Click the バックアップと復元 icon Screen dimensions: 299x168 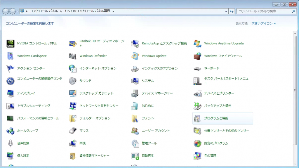pyautogui.click(x=197, y=106)
